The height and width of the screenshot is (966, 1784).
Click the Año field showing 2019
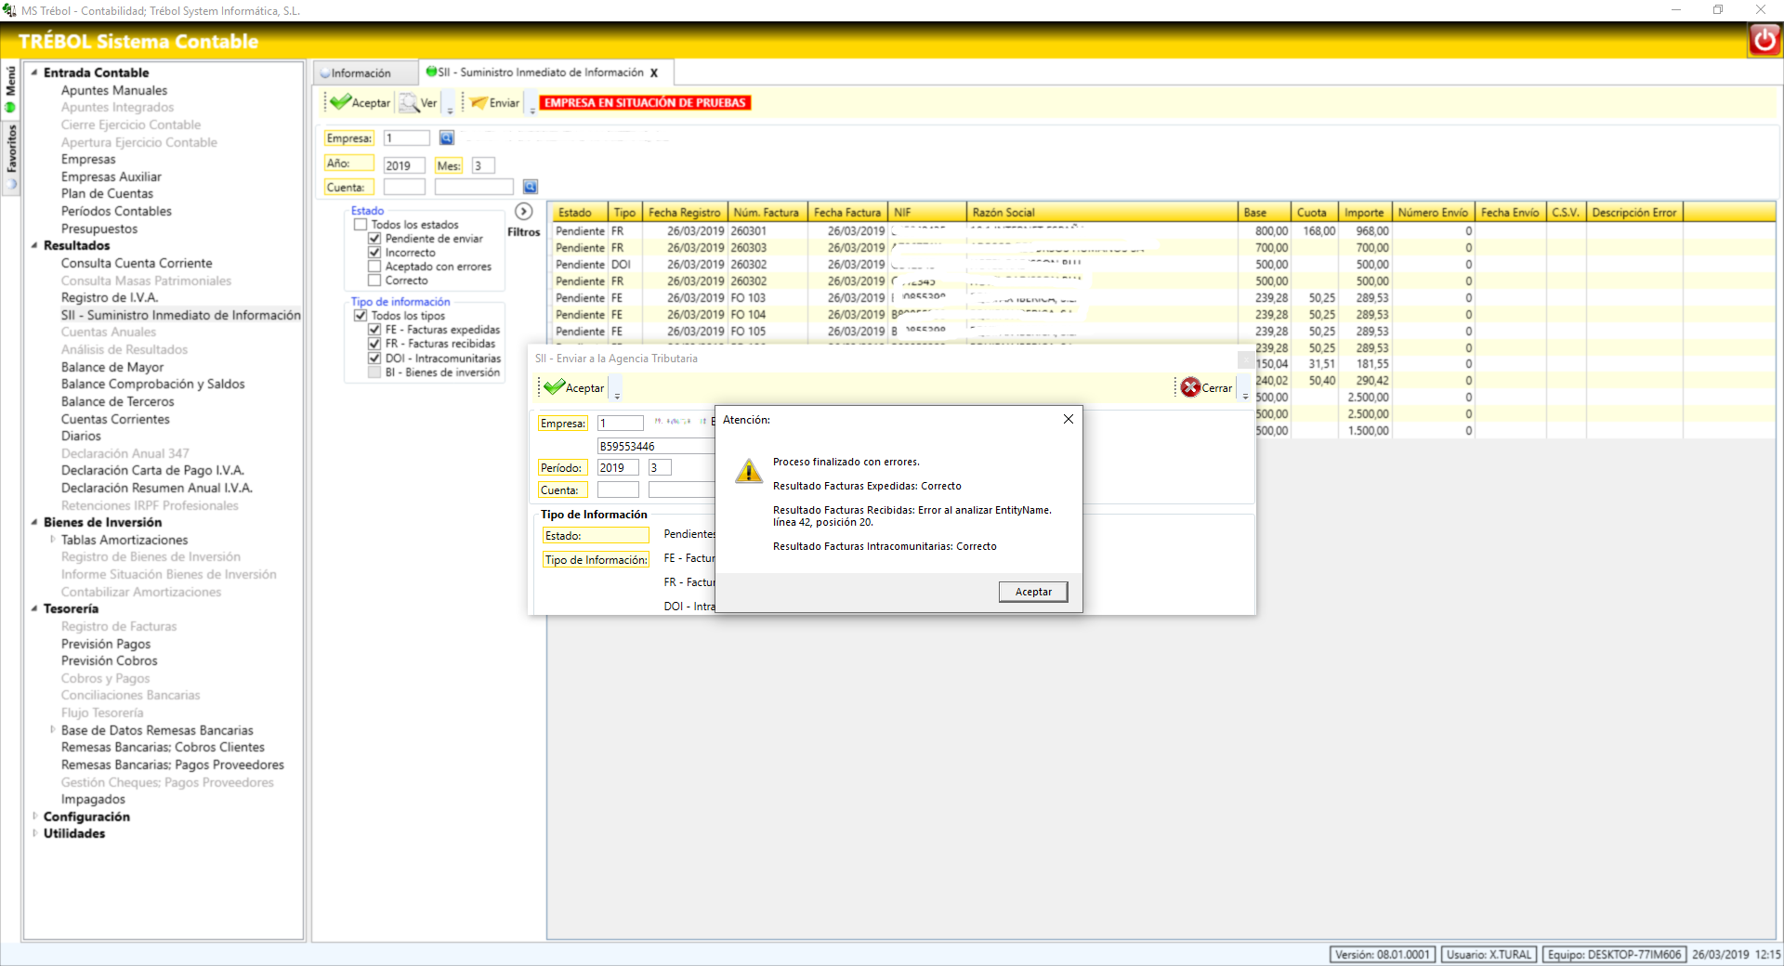(404, 165)
